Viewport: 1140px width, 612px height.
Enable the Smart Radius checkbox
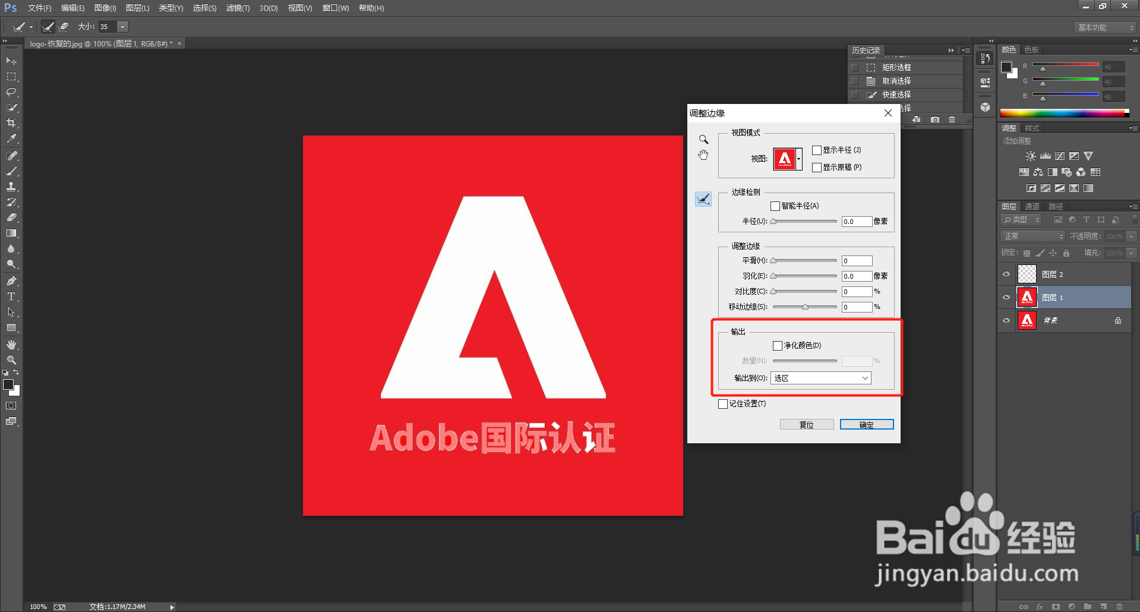click(775, 206)
